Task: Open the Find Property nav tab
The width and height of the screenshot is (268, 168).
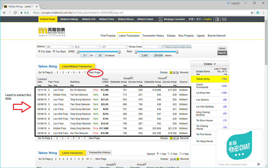Action: (108, 36)
